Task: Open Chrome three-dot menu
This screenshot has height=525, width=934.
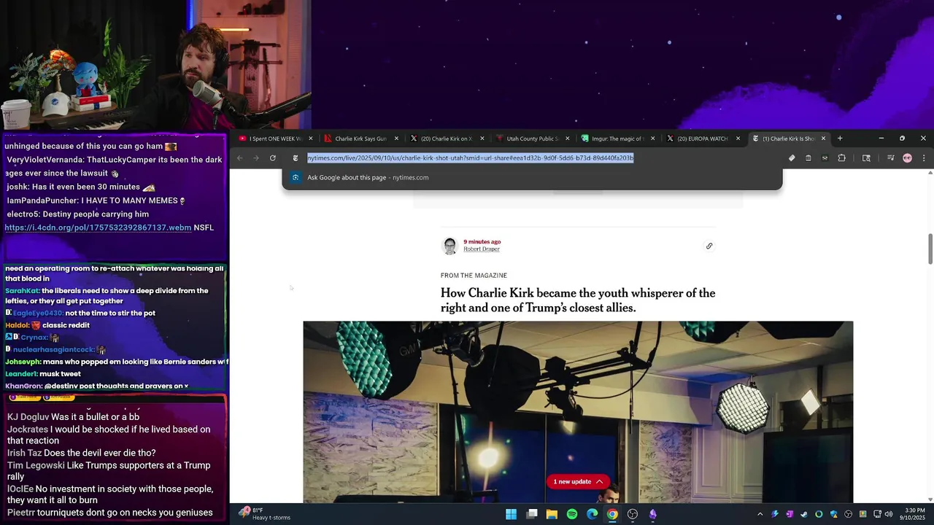Action: 924,158
